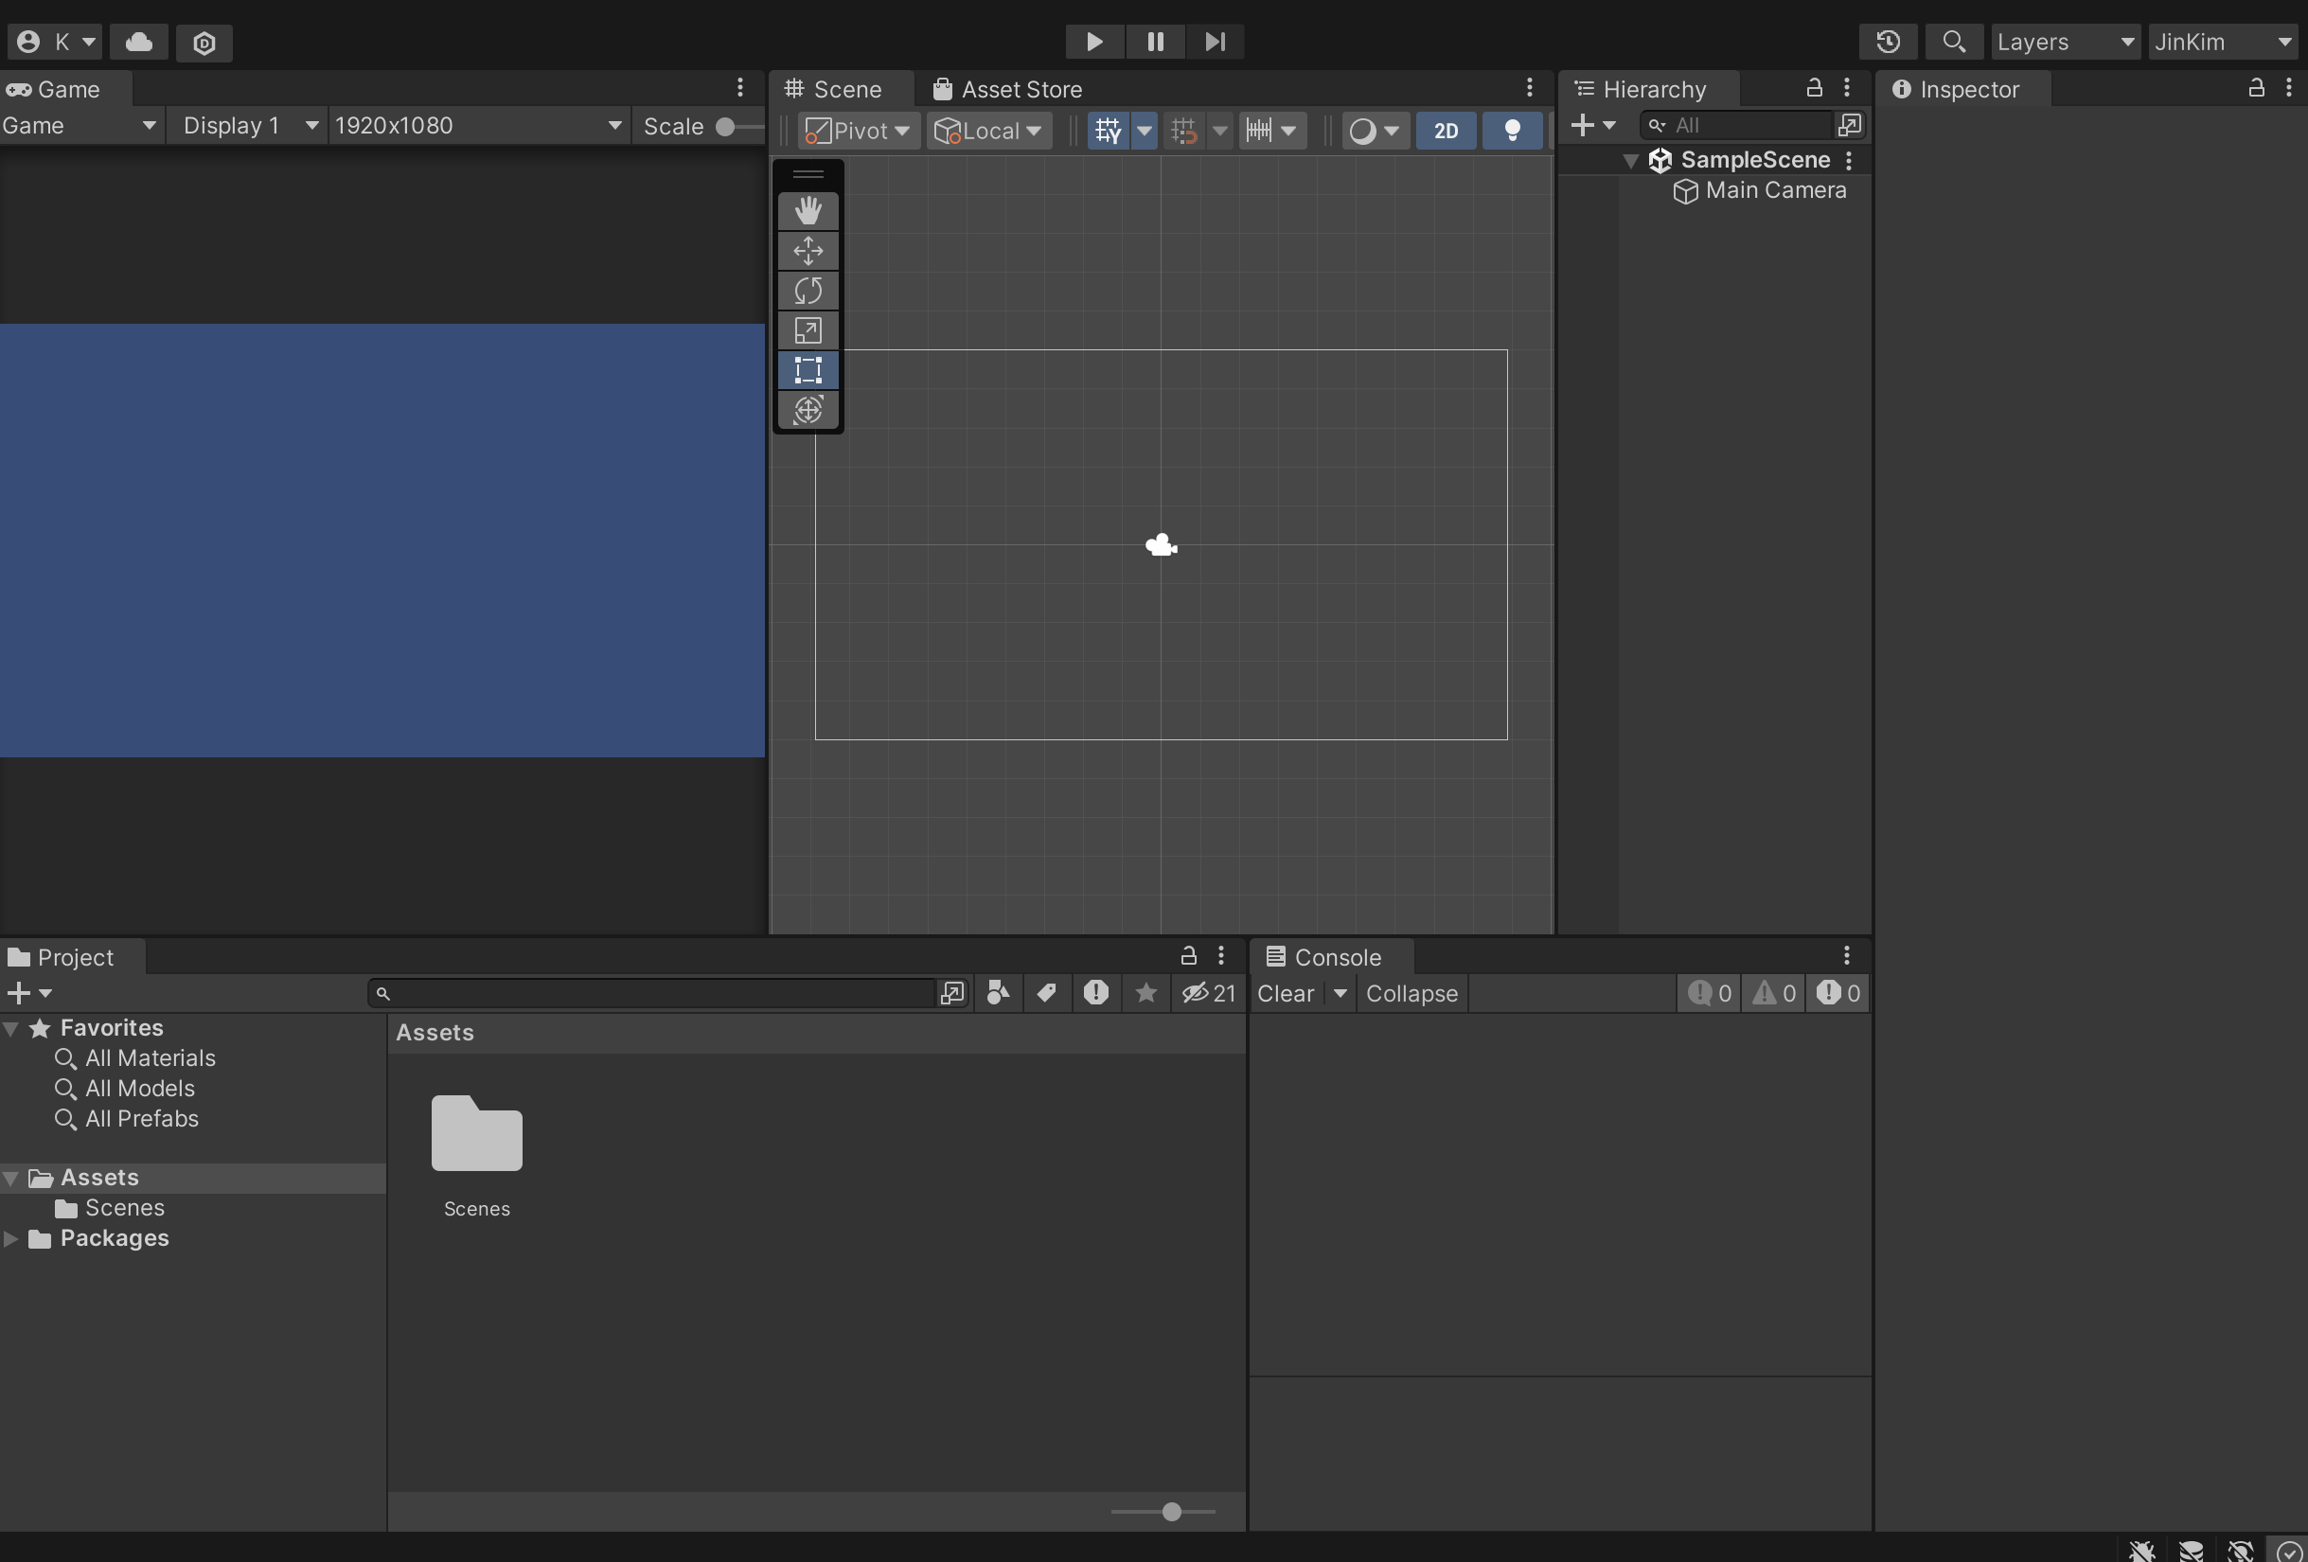Select Main Camera in Hierarchy
This screenshot has height=1562, width=2308.
pyautogui.click(x=1775, y=190)
